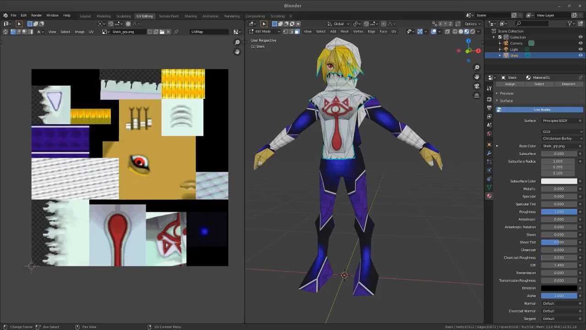Open the Tool properties tab (wrench and screwdriver)

[x=489, y=88]
